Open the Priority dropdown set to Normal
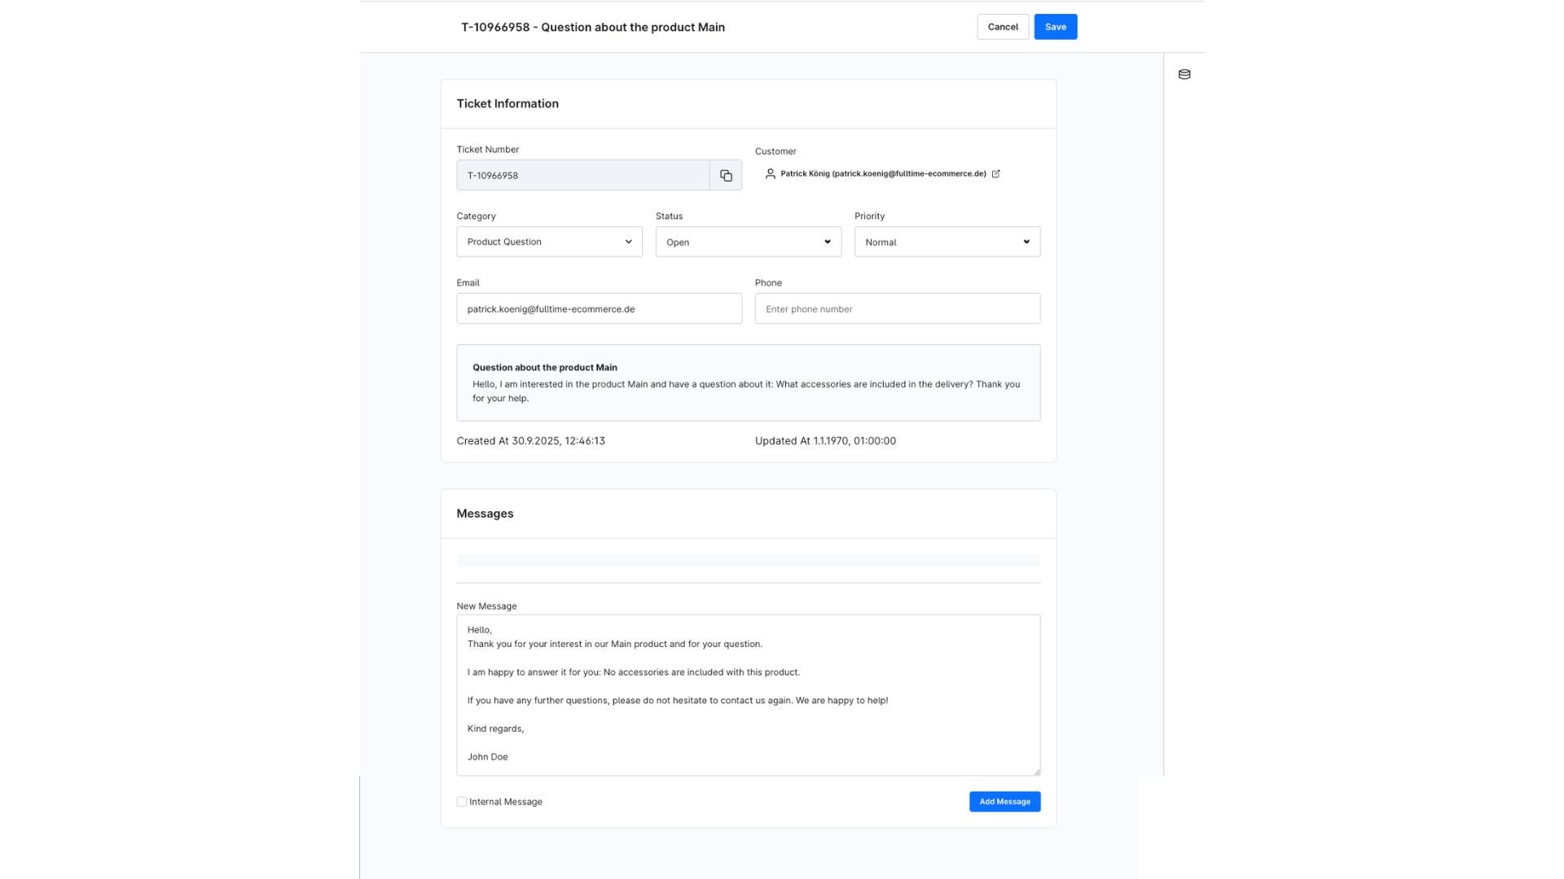 pos(947,242)
